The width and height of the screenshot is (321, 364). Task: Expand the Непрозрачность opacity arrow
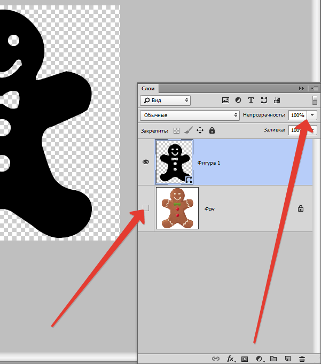312,115
